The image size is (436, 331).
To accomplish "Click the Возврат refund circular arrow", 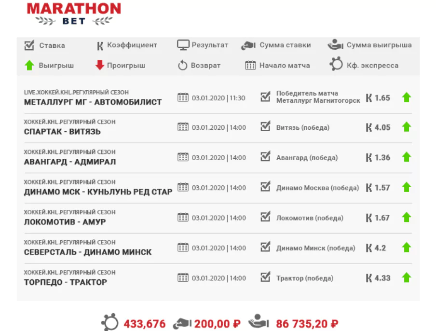I will pyautogui.click(x=182, y=65).
